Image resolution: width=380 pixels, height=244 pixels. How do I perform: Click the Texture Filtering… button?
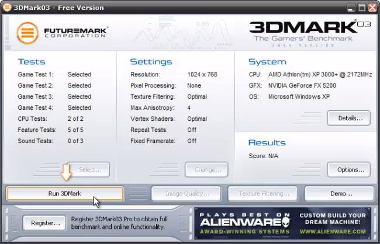tap(262, 194)
